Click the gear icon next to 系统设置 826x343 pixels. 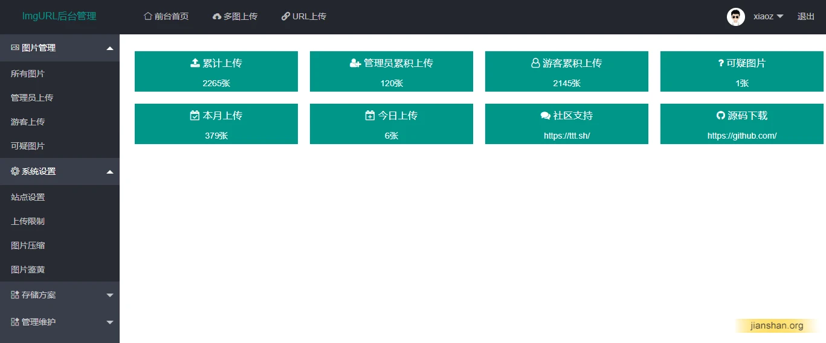[x=15, y=171]
